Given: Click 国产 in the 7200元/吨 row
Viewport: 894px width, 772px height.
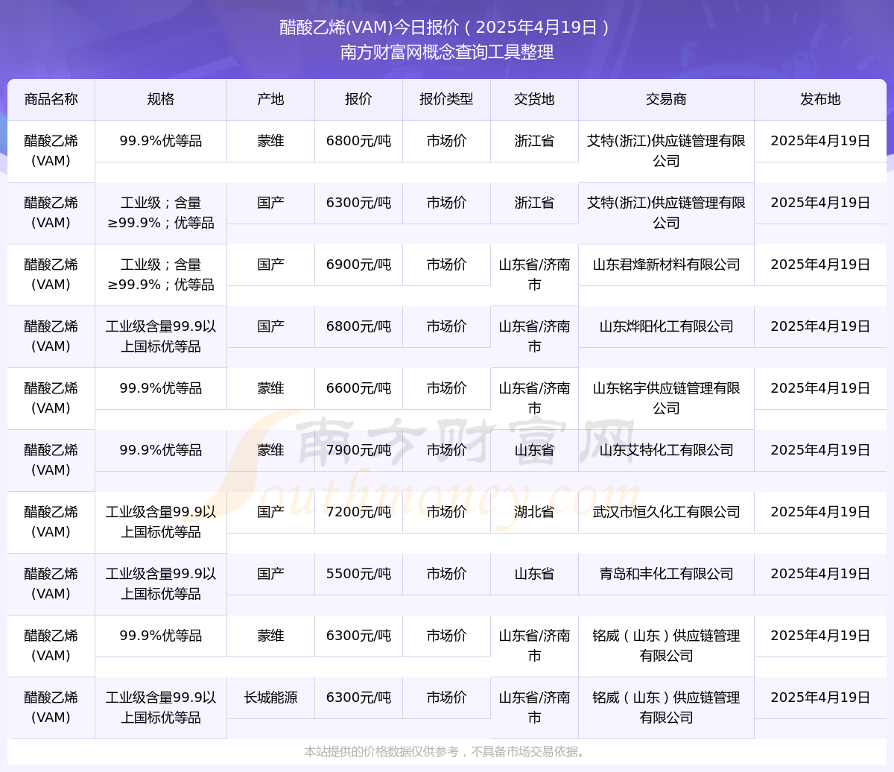Looking at the screenshot, I should pyautogui.click(x=270, y=512).
